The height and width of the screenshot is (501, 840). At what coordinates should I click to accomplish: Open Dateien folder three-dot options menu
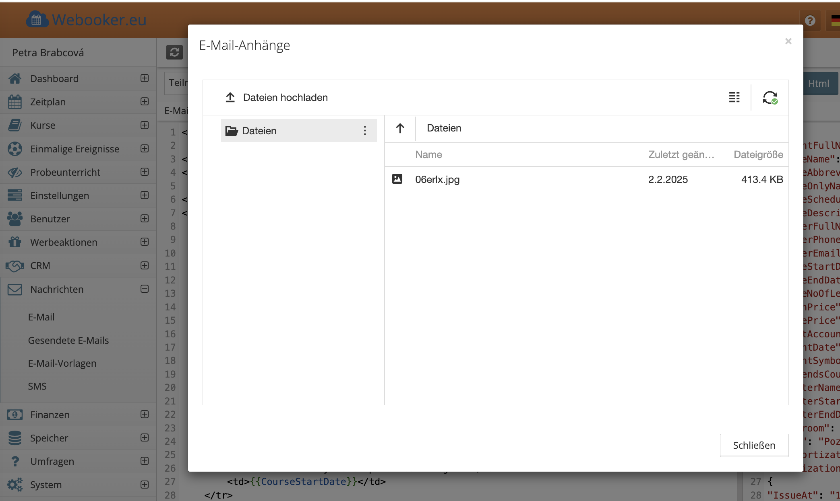(365, 131)
